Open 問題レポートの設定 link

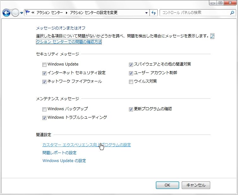point(59,153)
